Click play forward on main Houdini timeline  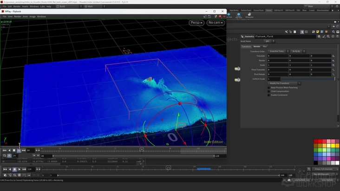[20, 169]
